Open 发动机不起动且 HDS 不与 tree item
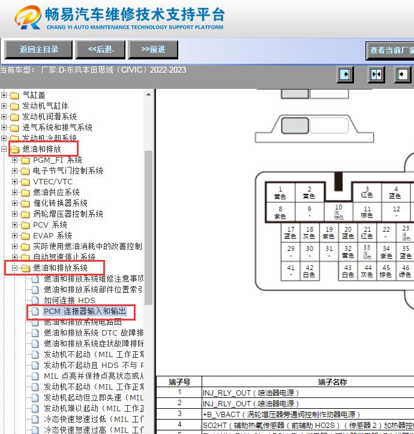 coord(94,365)
